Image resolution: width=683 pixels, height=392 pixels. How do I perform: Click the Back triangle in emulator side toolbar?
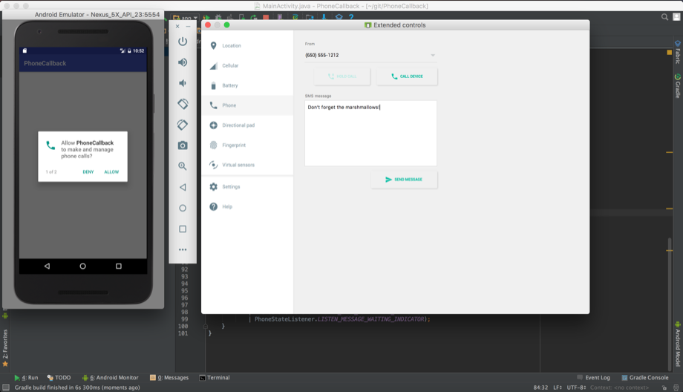coord(183,187)
